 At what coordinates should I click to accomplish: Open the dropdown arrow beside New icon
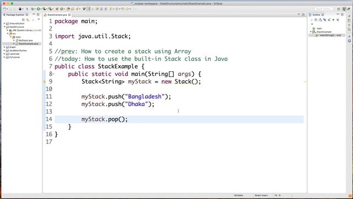[7, 9]
